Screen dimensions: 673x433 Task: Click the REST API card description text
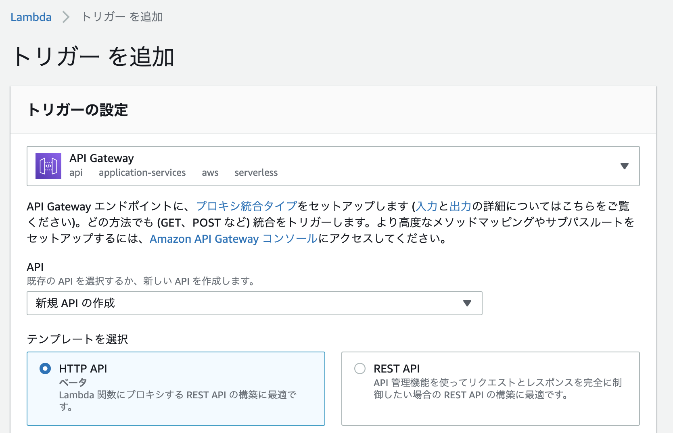[x=497, y=389]
